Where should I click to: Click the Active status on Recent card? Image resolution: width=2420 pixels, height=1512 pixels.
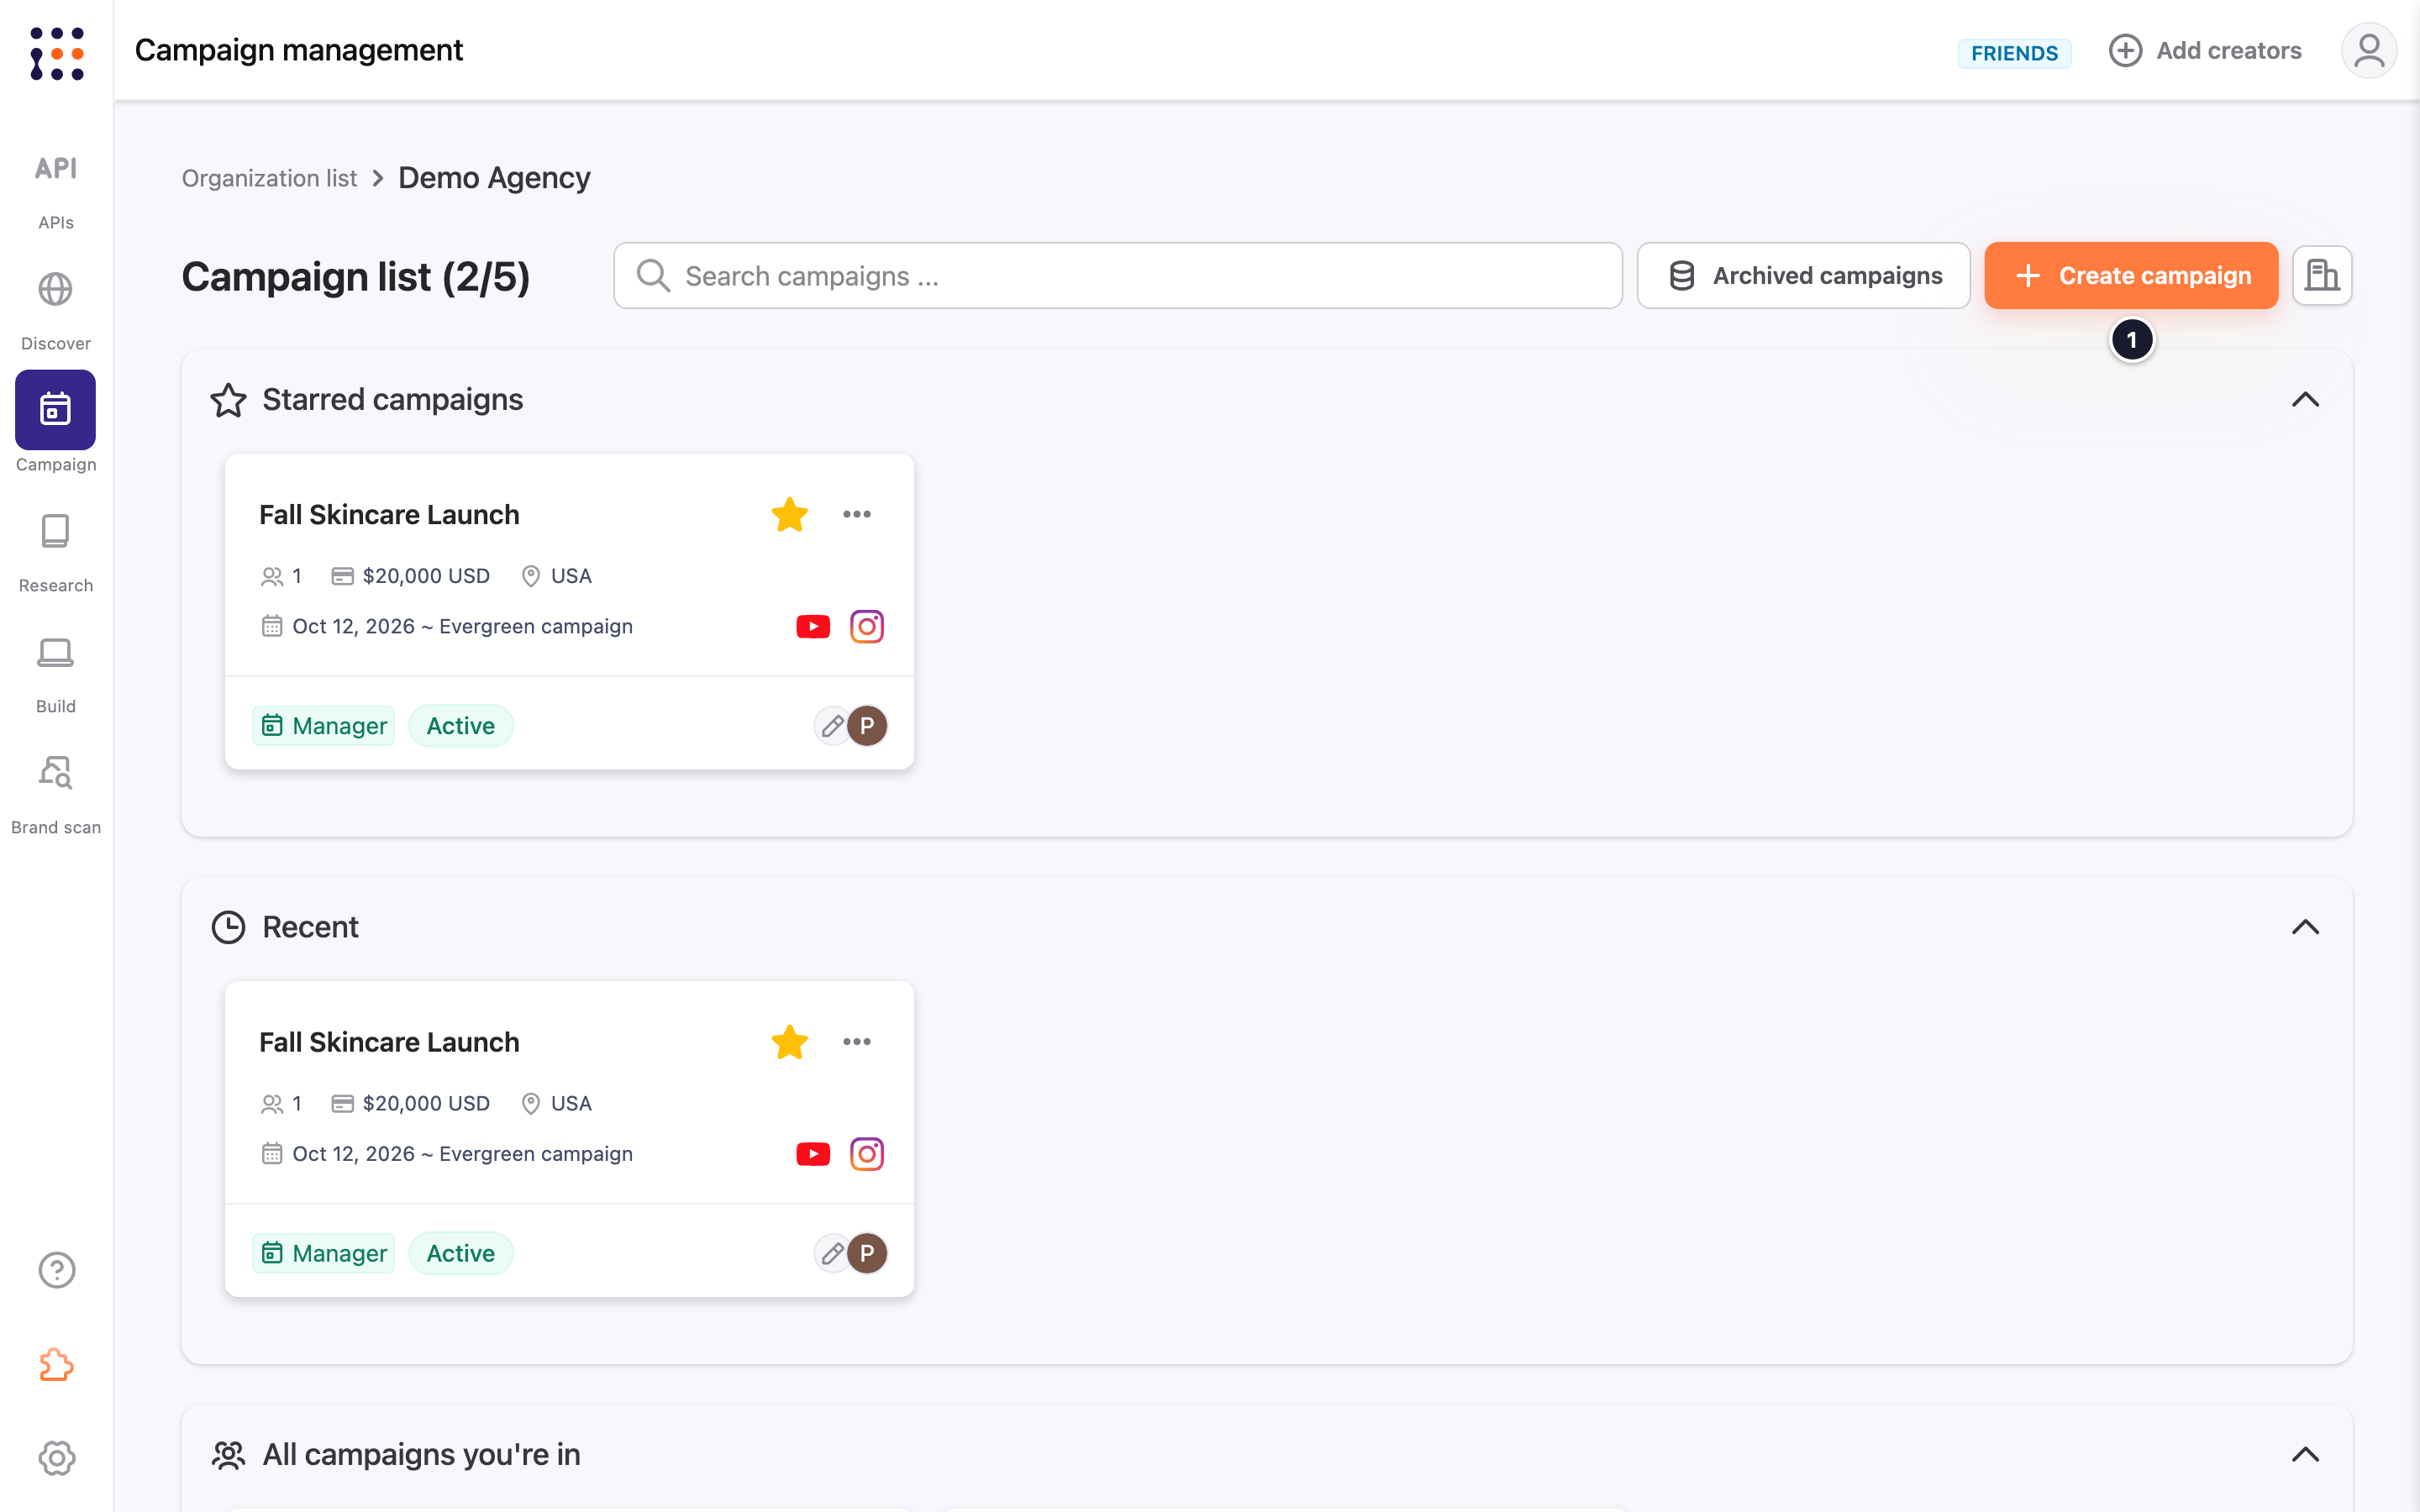[x=461, y=1253]
